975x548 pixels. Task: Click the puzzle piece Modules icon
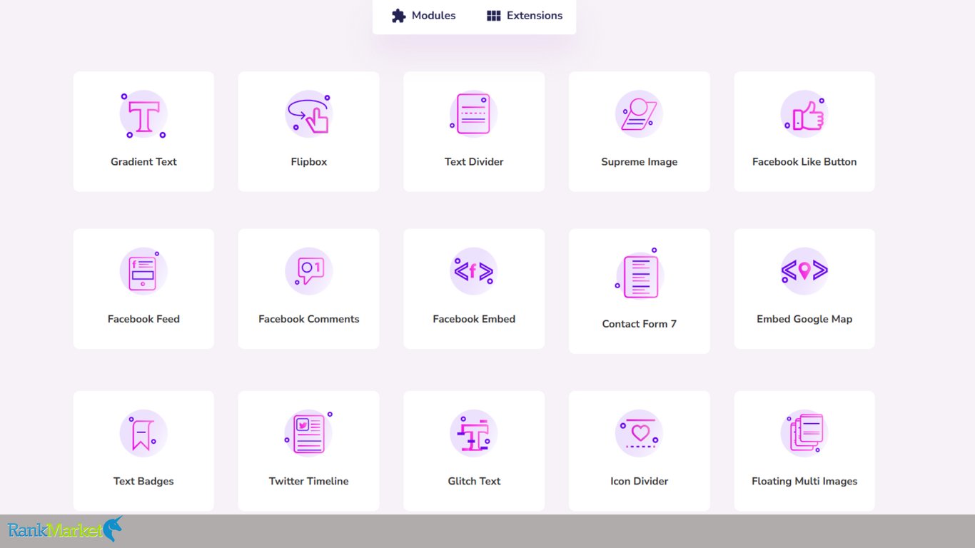tap(398, 16)
